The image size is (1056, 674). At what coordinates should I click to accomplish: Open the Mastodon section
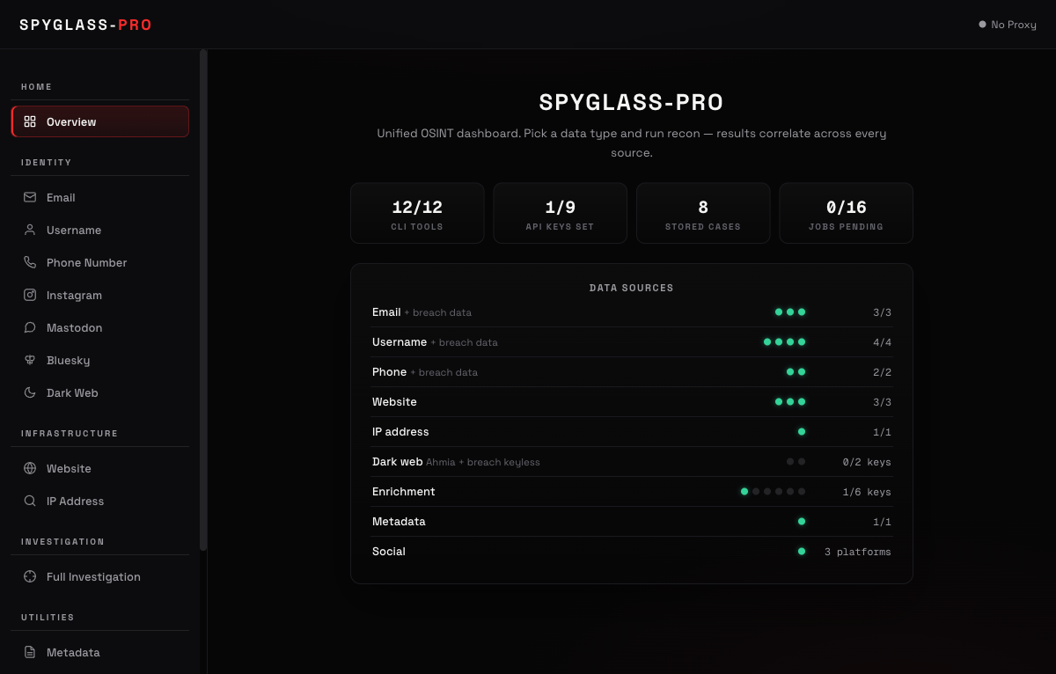(100, 327)
